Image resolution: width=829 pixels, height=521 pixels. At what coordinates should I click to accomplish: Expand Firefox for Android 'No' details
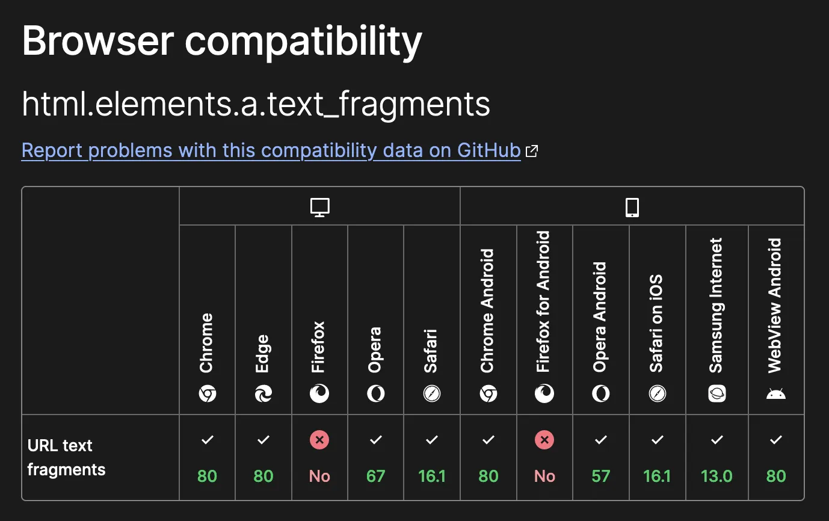[x=544, y=458]
